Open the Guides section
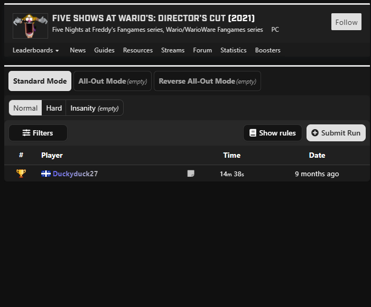The image size is (371, 307). point(104,50)
